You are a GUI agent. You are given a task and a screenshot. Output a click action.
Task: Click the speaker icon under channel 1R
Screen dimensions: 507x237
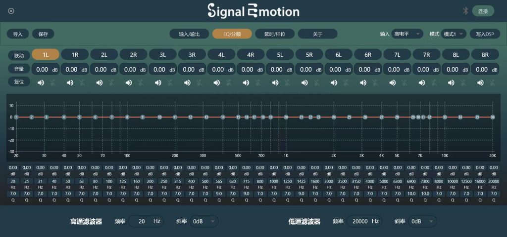pyautogui.click(x=70, y=83)
